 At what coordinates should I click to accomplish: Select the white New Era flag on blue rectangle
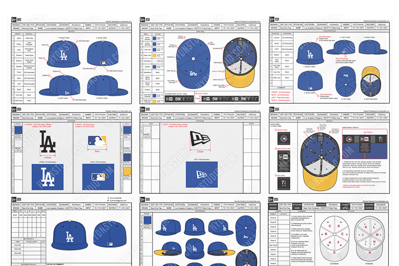coord(201,174)
